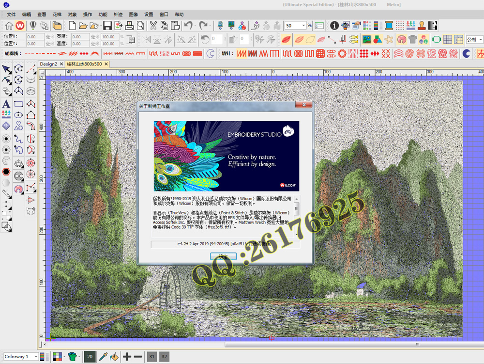Screen dimensions: 484x364
Task: Select color swatch number 32
Action: pyautogui.click(x=165, y=357)
